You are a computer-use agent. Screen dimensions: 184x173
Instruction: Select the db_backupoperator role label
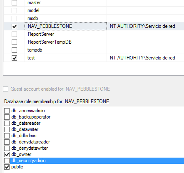click(31, 117)
